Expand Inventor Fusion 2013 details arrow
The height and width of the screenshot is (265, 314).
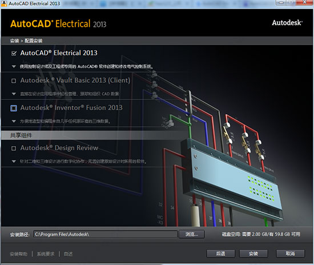(14, 121)
